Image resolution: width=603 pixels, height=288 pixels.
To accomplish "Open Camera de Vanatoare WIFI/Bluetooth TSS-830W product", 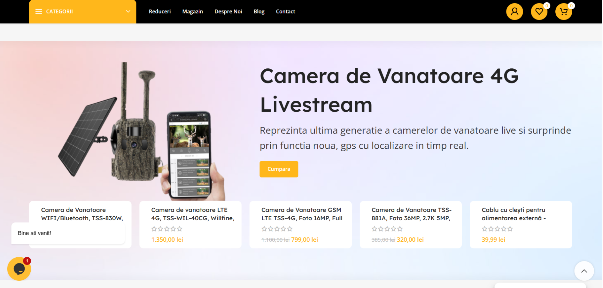I will [x=82, y=214].
